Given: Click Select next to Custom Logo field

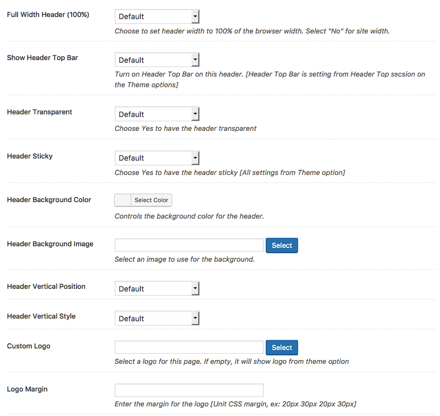Looking at the screenshot, I should pos(282,347).
